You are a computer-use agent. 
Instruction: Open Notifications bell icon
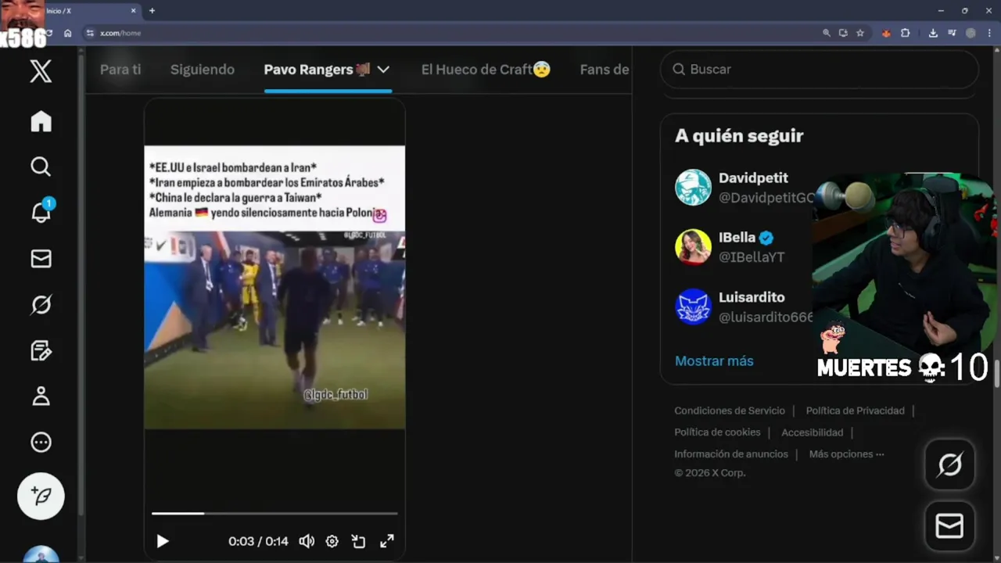pyautogui.click(x=41, y=211)
